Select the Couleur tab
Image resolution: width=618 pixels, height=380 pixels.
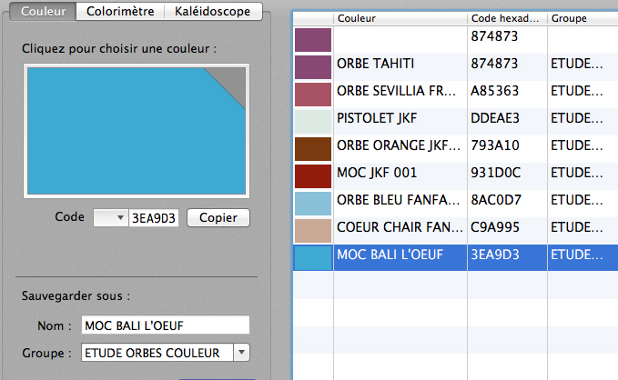[47, 12]
